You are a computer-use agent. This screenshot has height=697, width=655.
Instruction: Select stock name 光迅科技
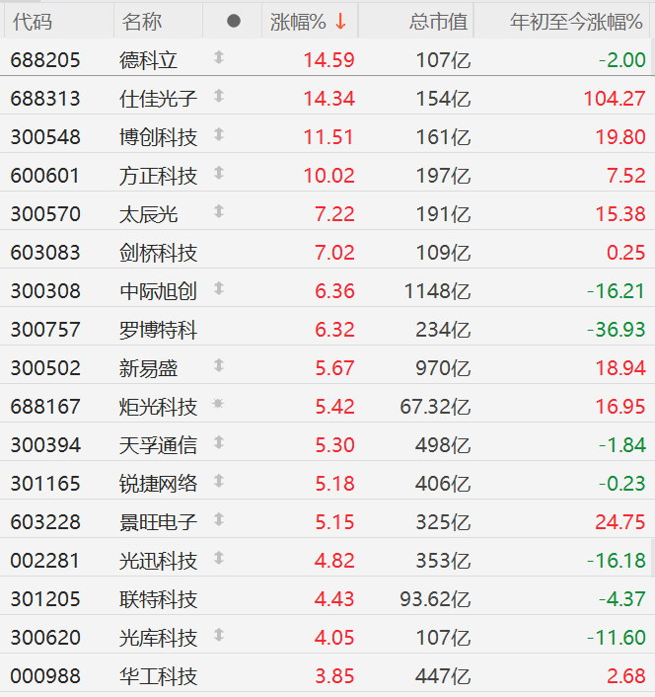tap(158, 561)
